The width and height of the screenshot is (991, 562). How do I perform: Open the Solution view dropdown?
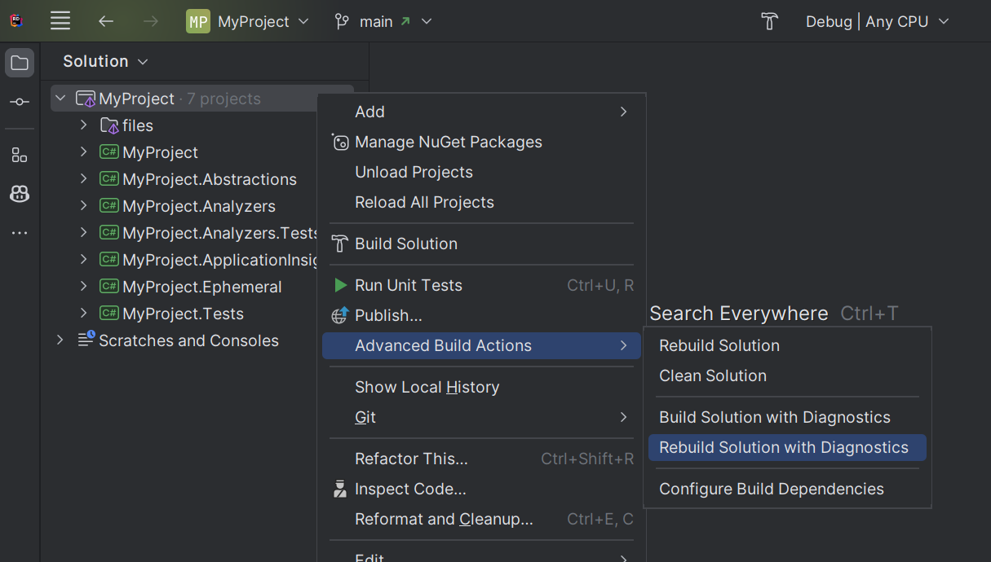pos(105,62)
